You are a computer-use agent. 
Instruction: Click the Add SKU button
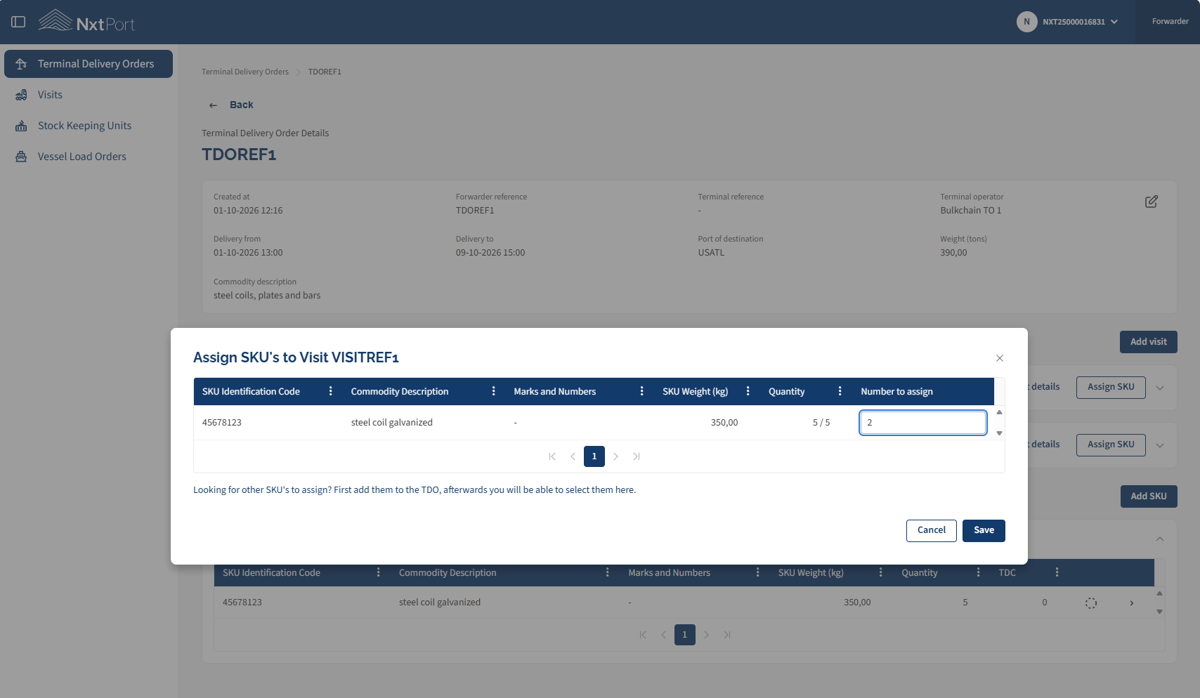(x=1149, y=496)
